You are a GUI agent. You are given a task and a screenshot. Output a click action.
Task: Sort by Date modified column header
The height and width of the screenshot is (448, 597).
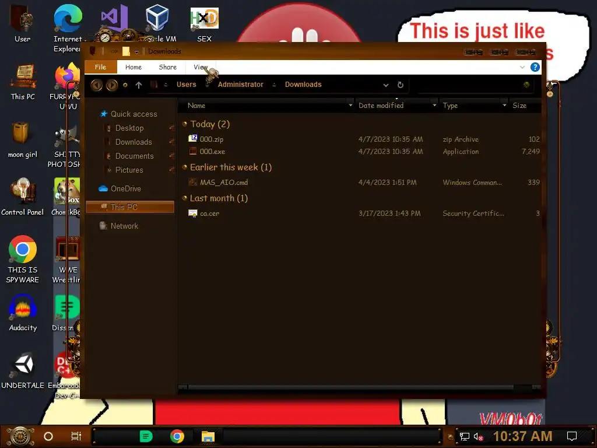381,106
